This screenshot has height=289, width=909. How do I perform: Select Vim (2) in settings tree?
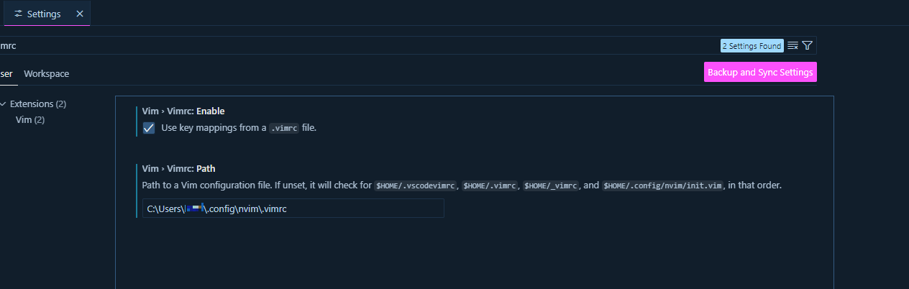coord(30,120)
